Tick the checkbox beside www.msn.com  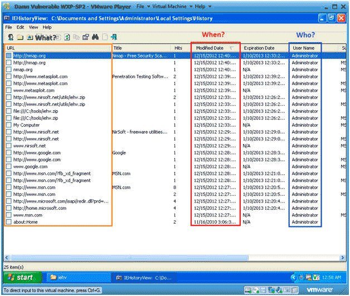pyautogui.click(x=9, y=215)
